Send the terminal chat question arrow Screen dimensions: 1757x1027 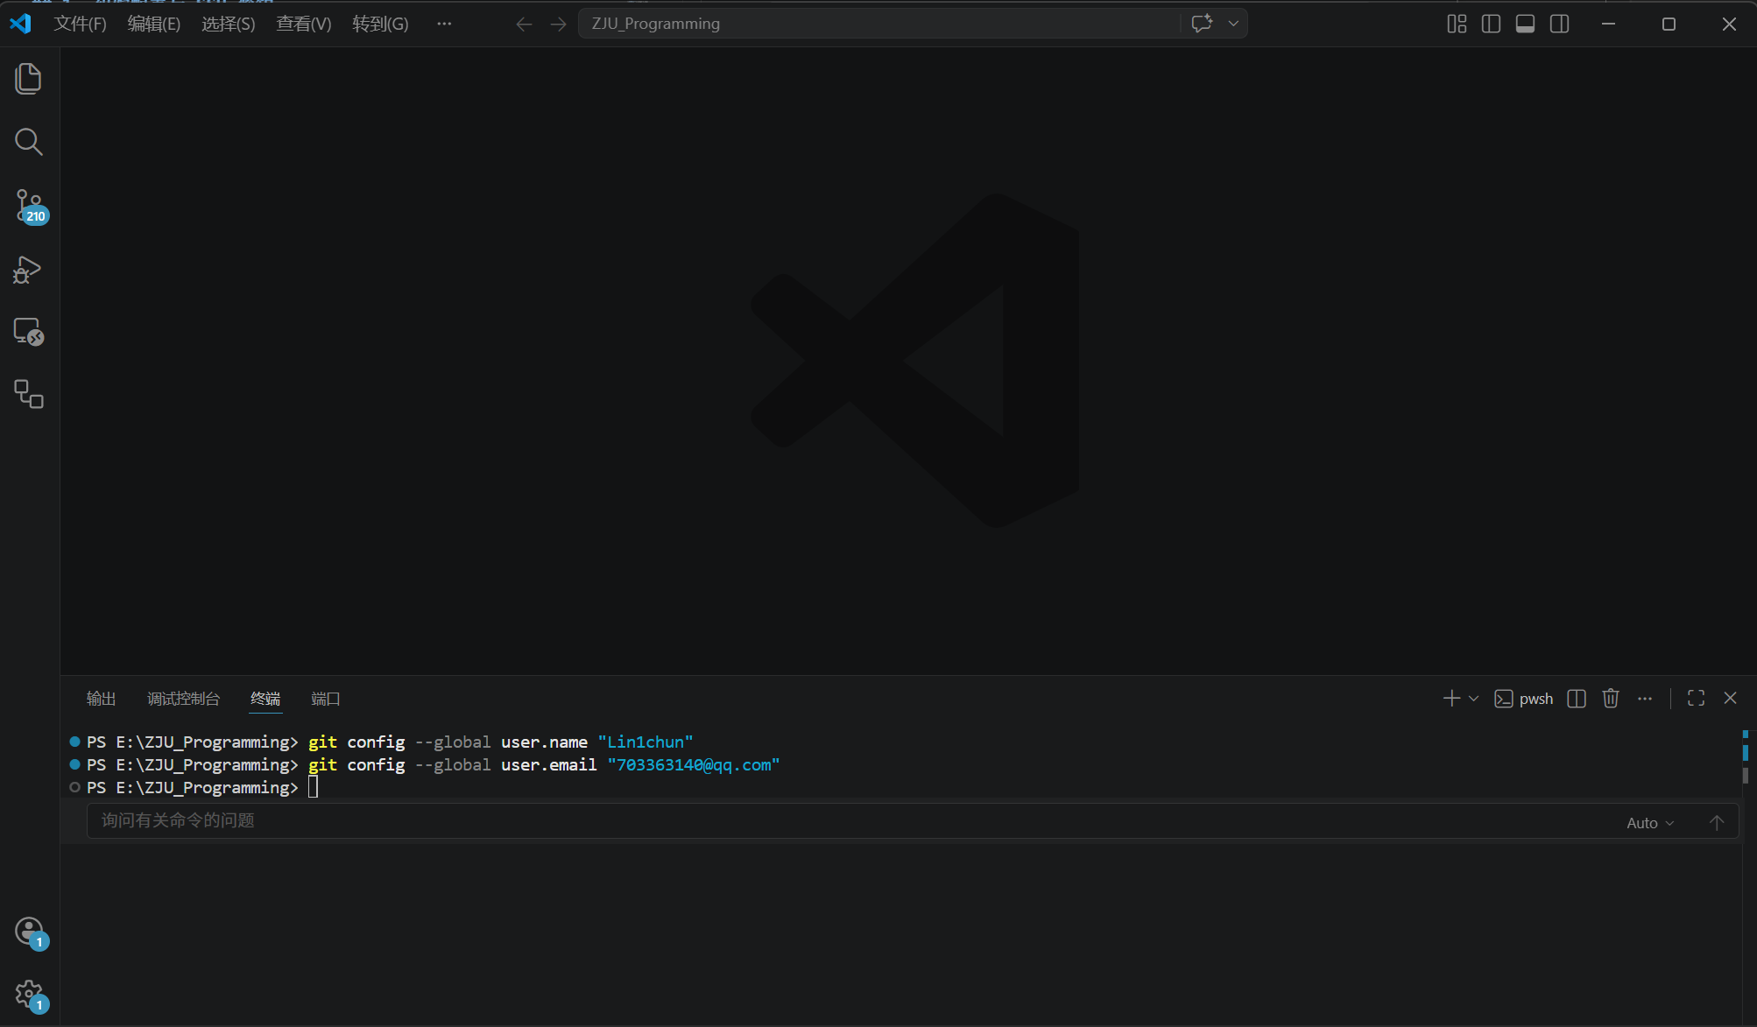(1717, 822)
